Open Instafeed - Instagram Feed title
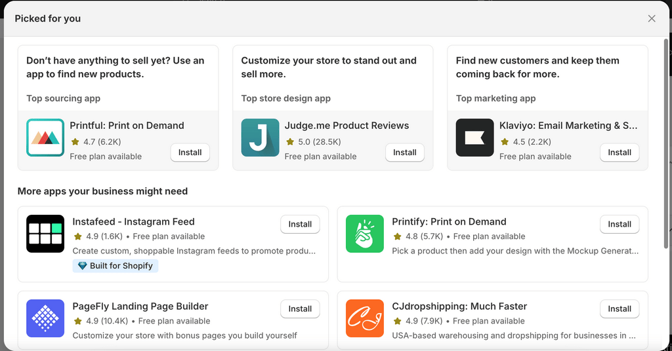The height and width of the screenshot is (351, 672). 133,222
